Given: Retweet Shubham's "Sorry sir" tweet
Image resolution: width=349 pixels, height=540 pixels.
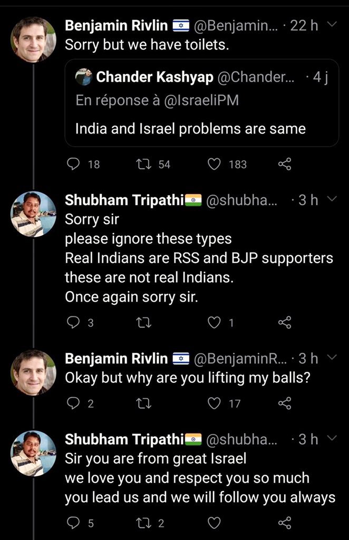Looking at the screenshot, I should [x=142, y=323].
